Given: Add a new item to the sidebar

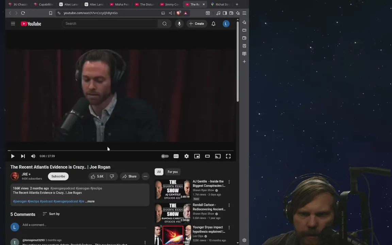Looking at the screenshot, I should 244,62.
